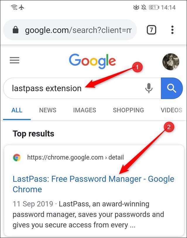Open the tab switcher showing 7 tabs
The width and height of the screenshot is (187, 238).
(151, 30)
